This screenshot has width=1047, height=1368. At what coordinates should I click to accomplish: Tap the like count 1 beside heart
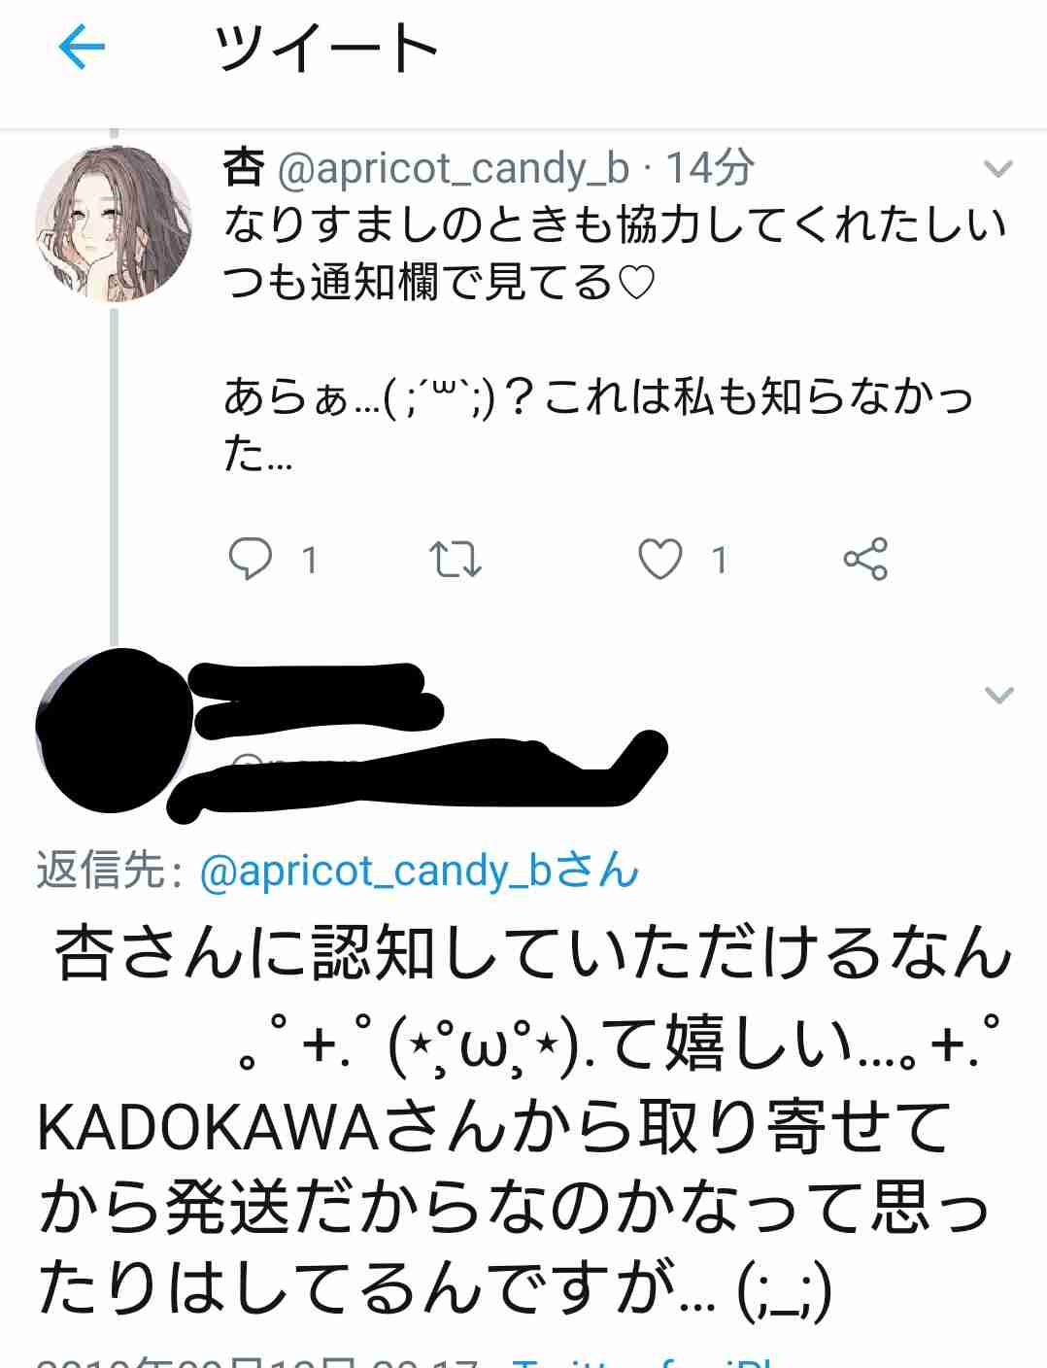(719, 560)
